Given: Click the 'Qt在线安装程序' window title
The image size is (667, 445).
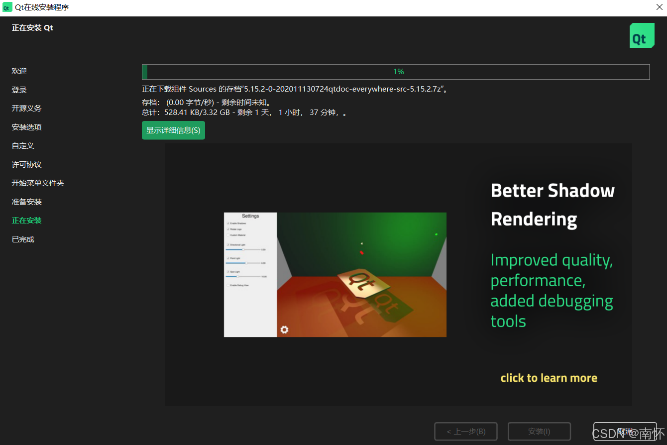Looking at the screenshot, I should click(x=42, y=7).
